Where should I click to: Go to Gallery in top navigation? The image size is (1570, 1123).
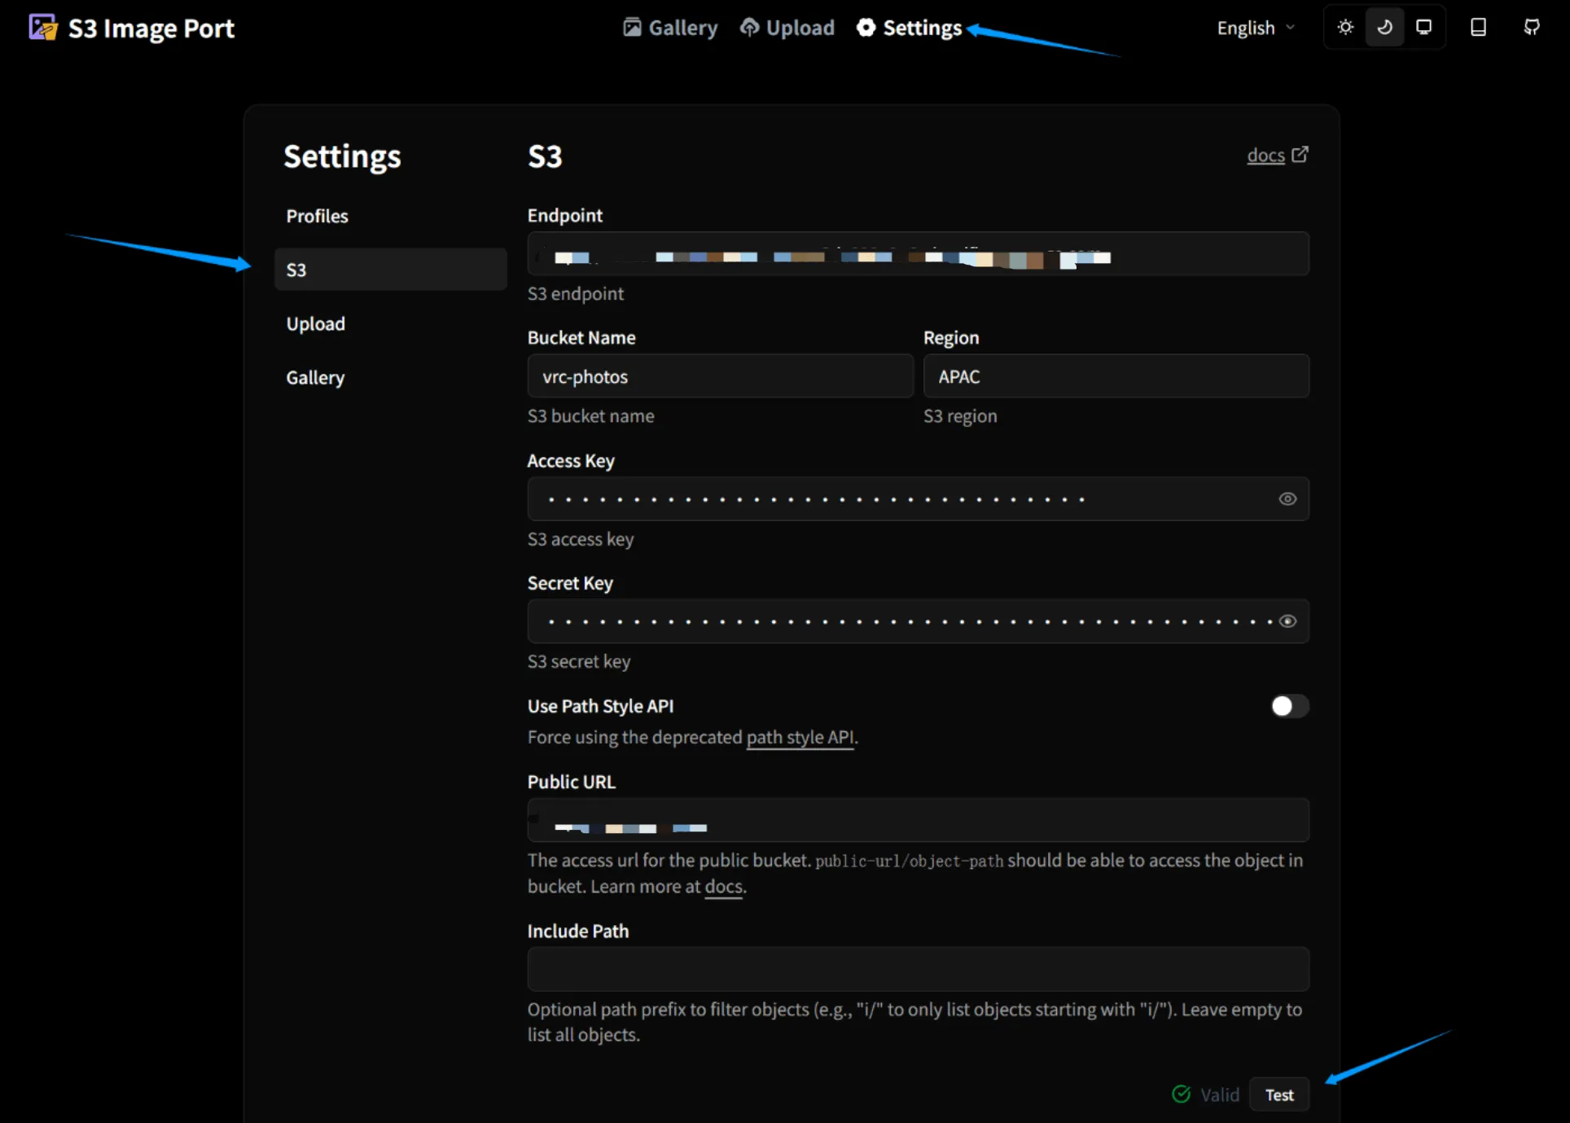tap(670, 28)
